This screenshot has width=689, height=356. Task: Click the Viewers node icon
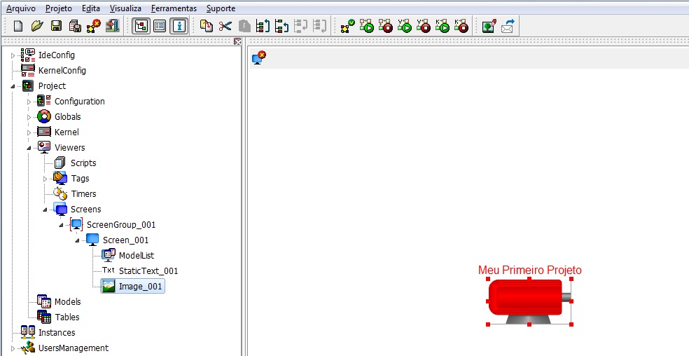tap(44, 147)
